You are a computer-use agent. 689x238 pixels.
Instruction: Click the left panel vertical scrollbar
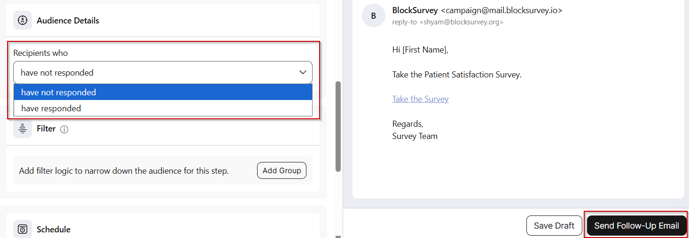pyautogui.click(x=338, y=127)
